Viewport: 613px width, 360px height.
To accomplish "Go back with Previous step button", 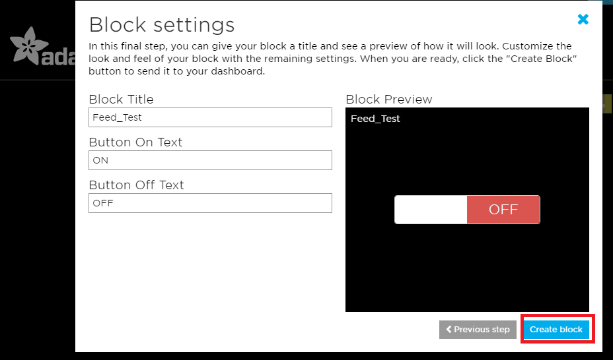I will pos(478,330).
